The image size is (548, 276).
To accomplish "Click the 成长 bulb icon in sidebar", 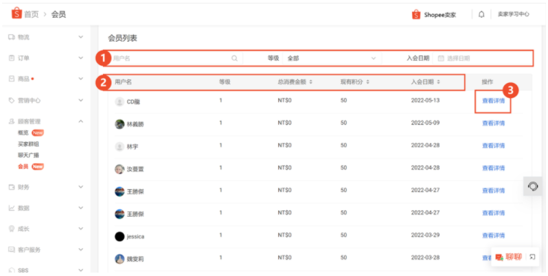I will tap(12, 229).
